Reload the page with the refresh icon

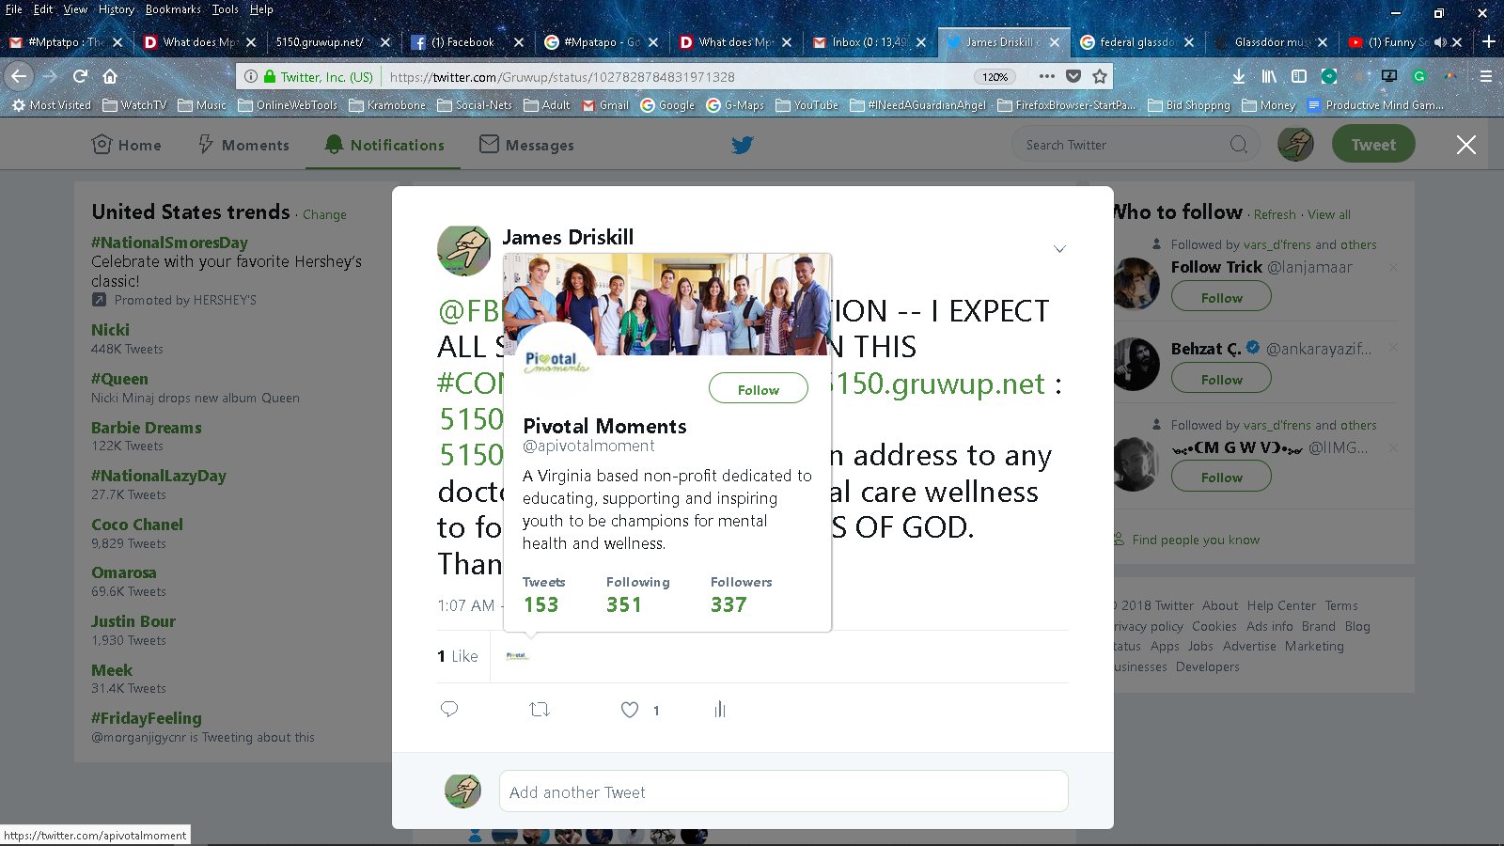click(x=81, y=76)
